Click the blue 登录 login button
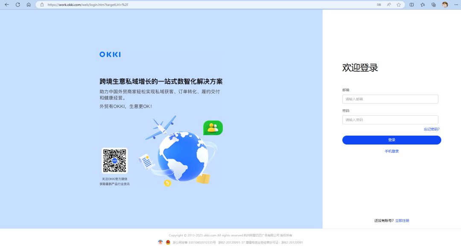The width and height of the screenshot is (461, 249). (391, 140)
